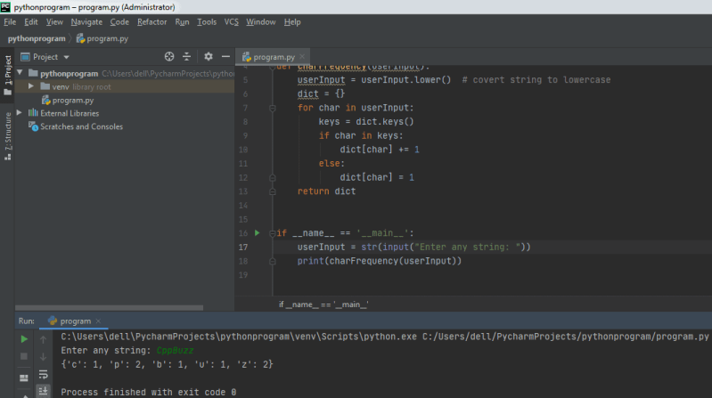Open the Project view dropdown
Image resolution: width=712 pixels, height=398 pixels.
click(x=66, y=57)
